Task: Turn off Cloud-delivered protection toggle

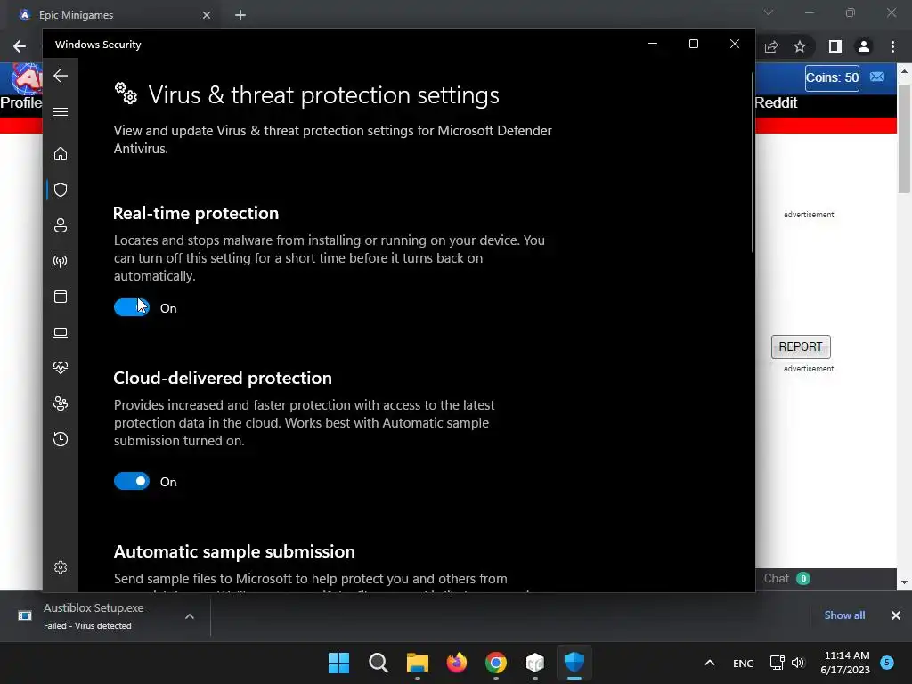Action: (x=132, y=481)
